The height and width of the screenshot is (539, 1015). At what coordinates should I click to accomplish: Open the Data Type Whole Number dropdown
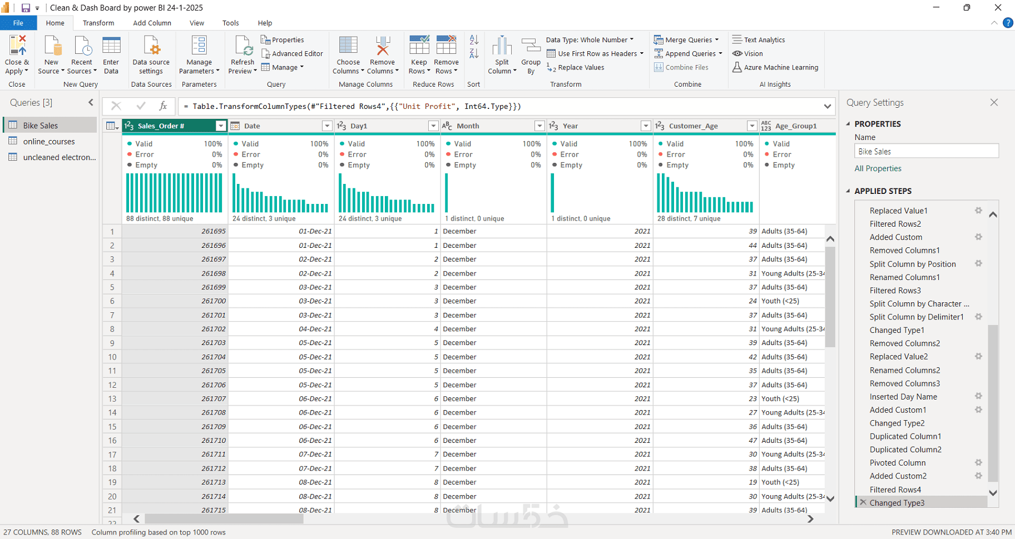tap(590, 40)
